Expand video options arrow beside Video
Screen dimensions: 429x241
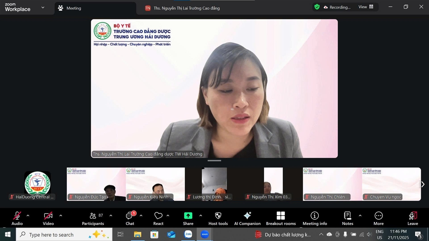coord(61,216)
